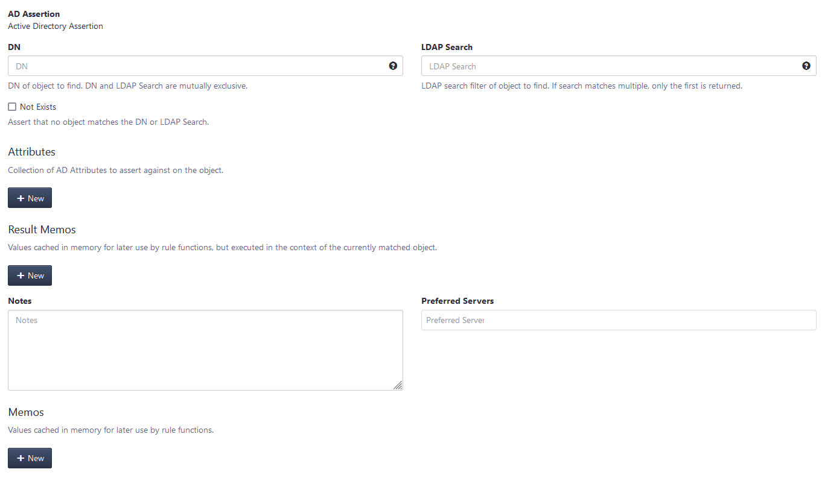Image resolution: width=822 pixels, height=481 pixels.
Task: Click the LDAP Search help question-mark icon
Action: [806, 66]
